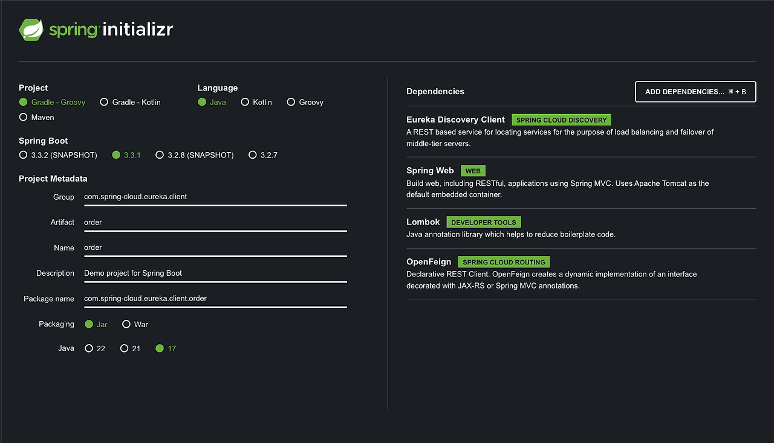Click the OpenFeign dependency title
The height and width of the screenshot is (443, 774).
tap(429, 262)
